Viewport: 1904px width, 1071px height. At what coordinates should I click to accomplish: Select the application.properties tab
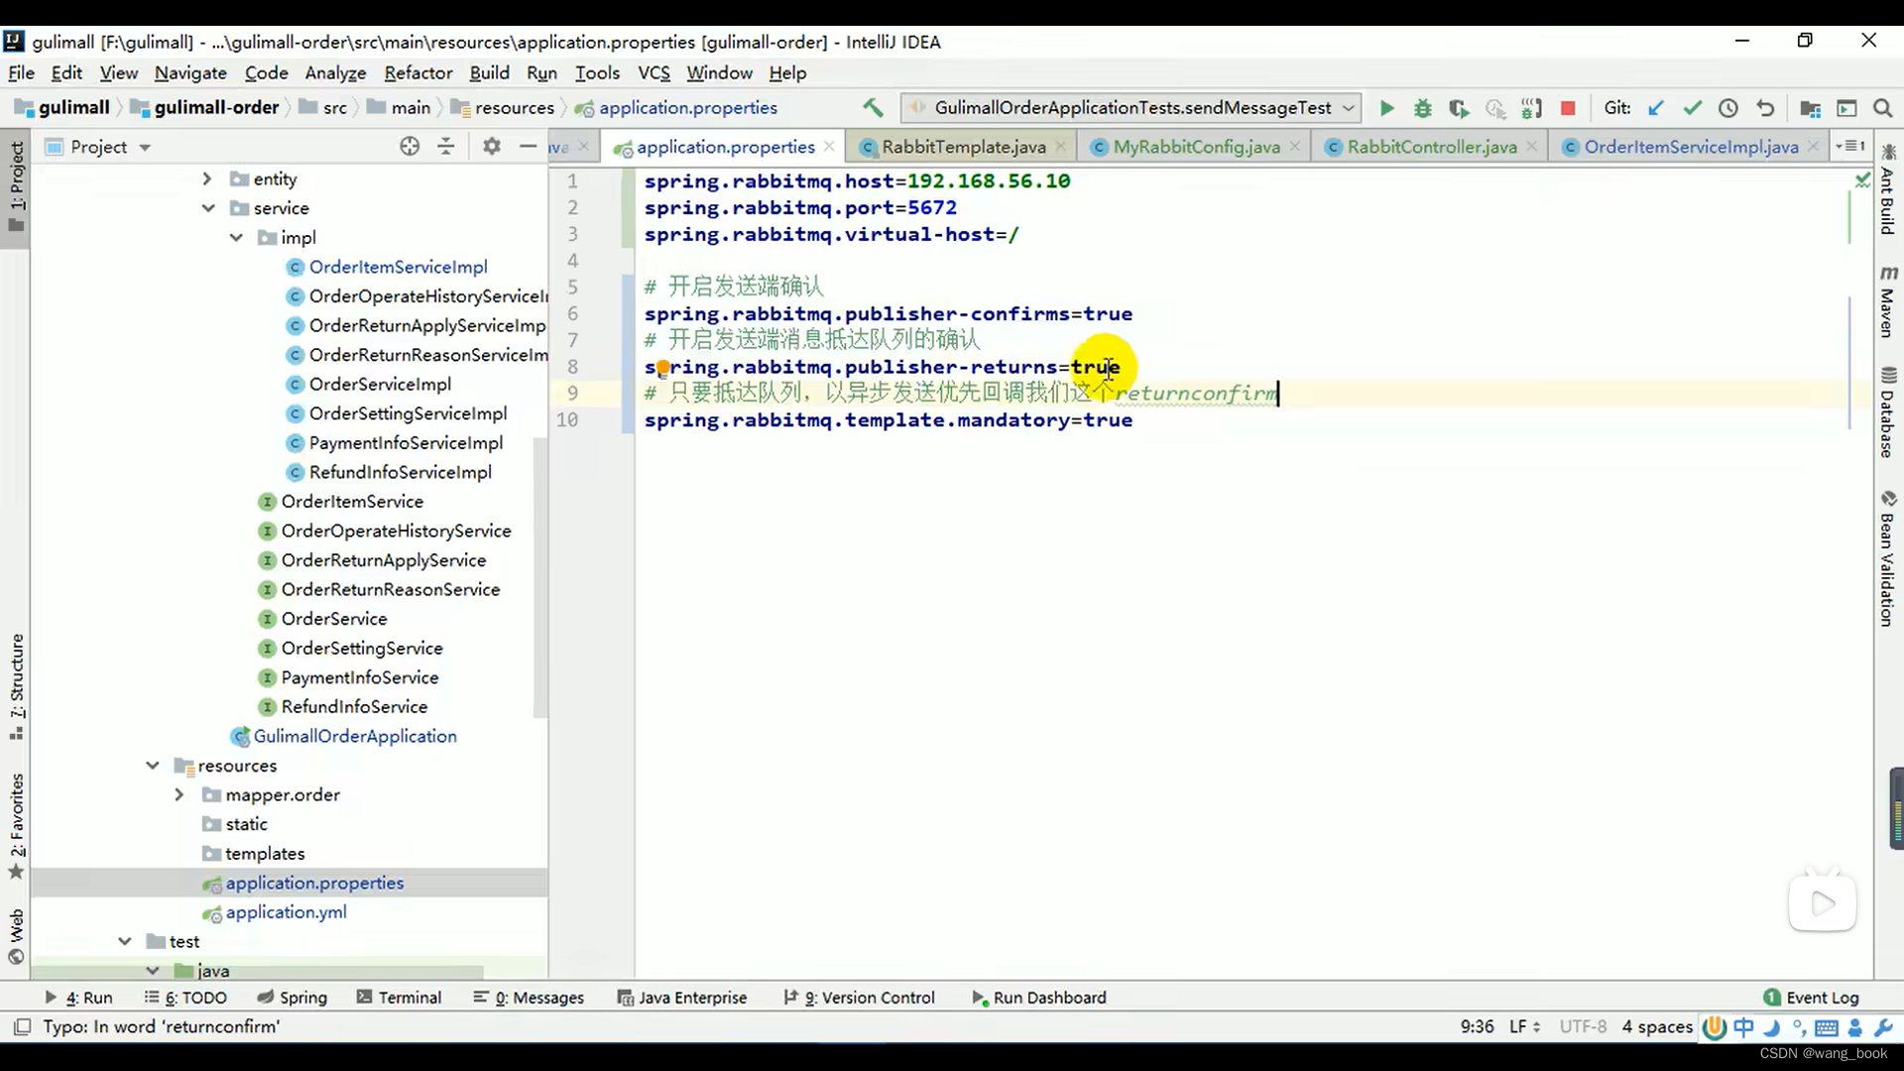(x=726, y=147)
